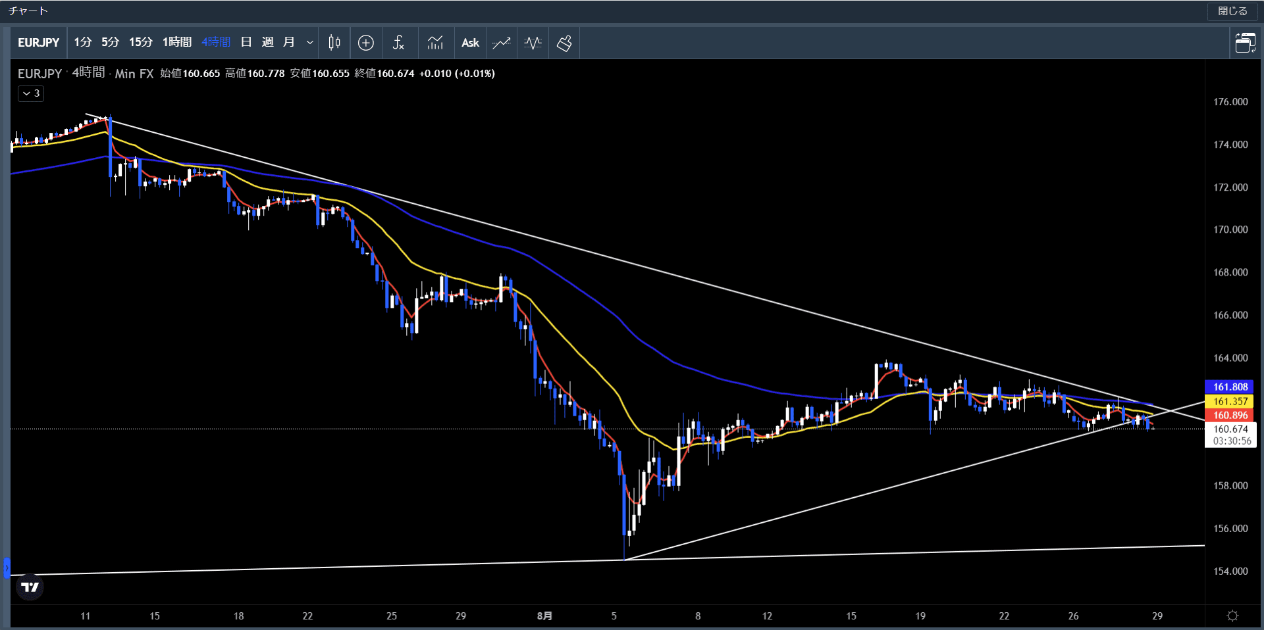The width and height of the screenshot is (1264, 630).
Task: Toggle the Ask price button
Action: 470,43
